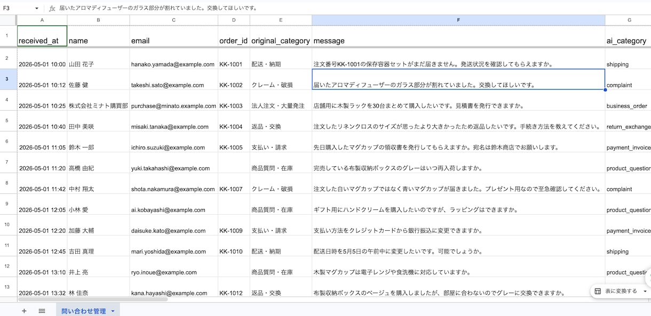Select column C header
Screen dimensions: 651x316
174,20
